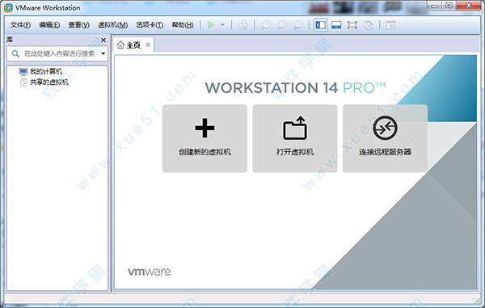This screenshot has width=485, height=308.
Task: Toggle the library sidebar view icon
Action: [x=320, y=25]
